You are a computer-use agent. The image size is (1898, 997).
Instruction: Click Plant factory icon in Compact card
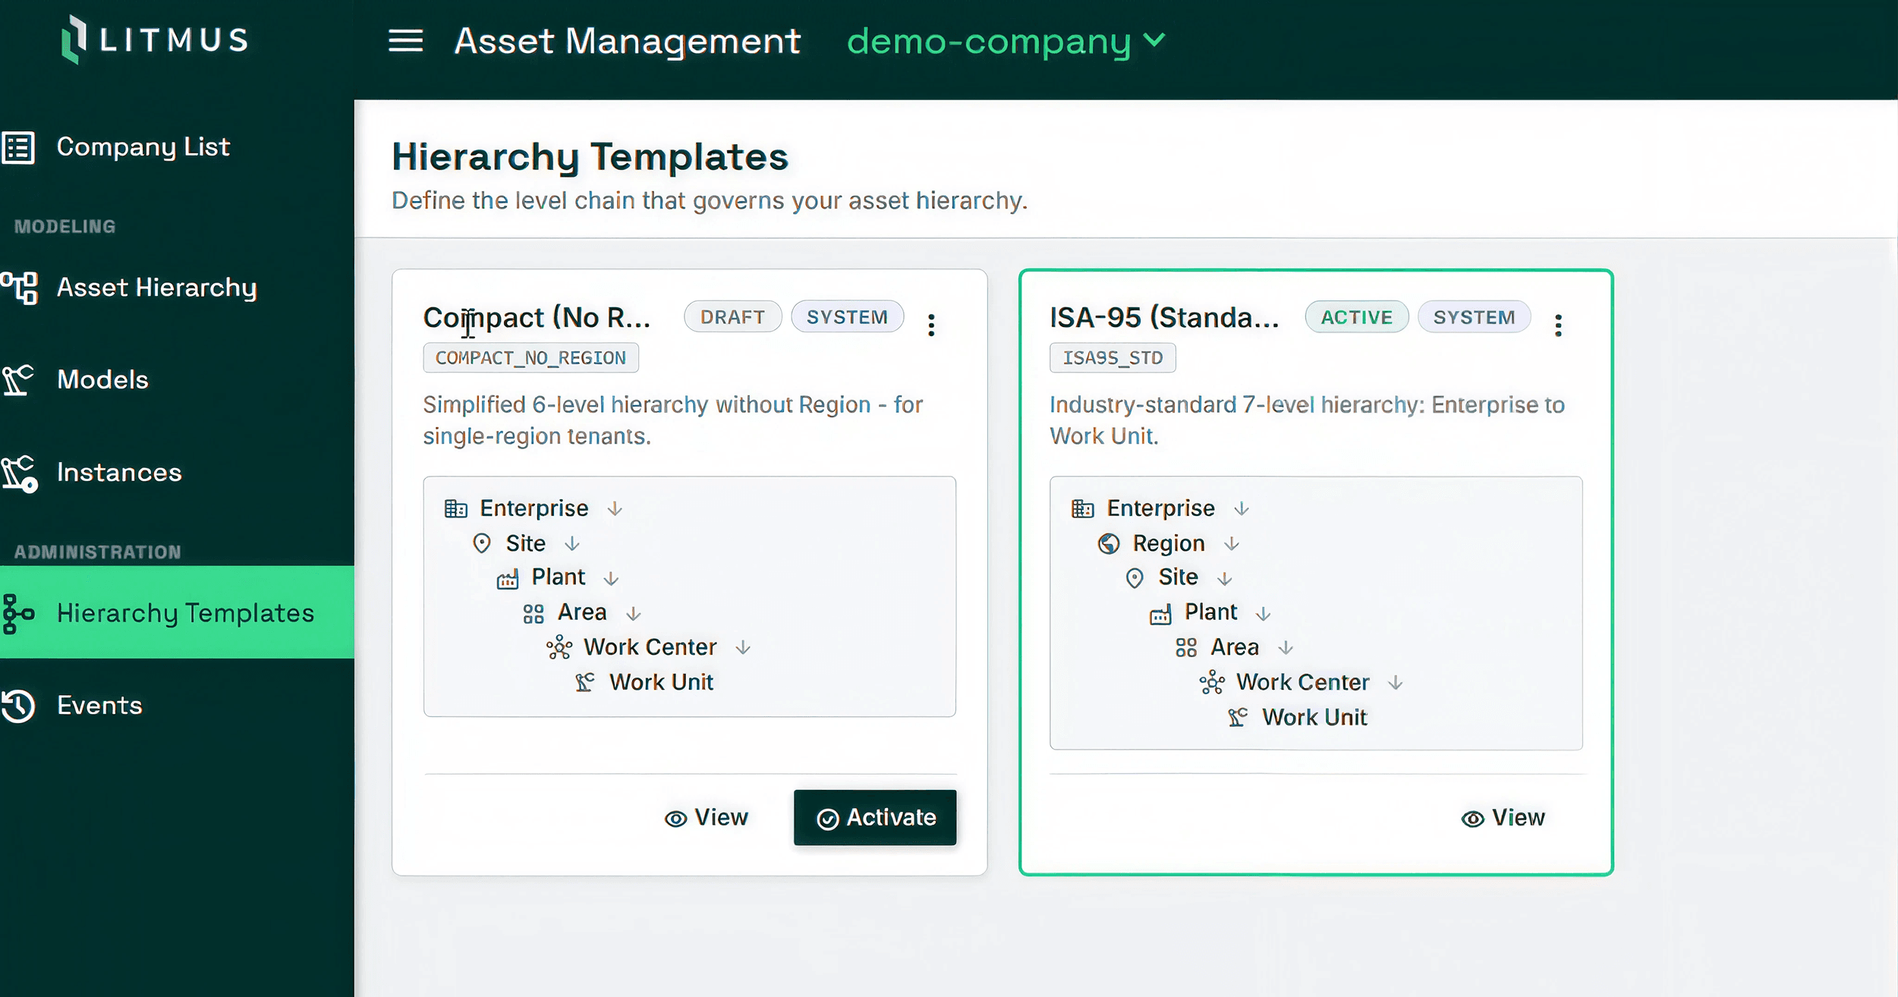click(508, 579)
